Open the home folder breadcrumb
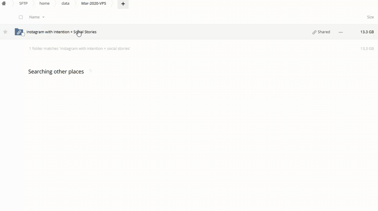378x211 pixels. tap(44, 4)
